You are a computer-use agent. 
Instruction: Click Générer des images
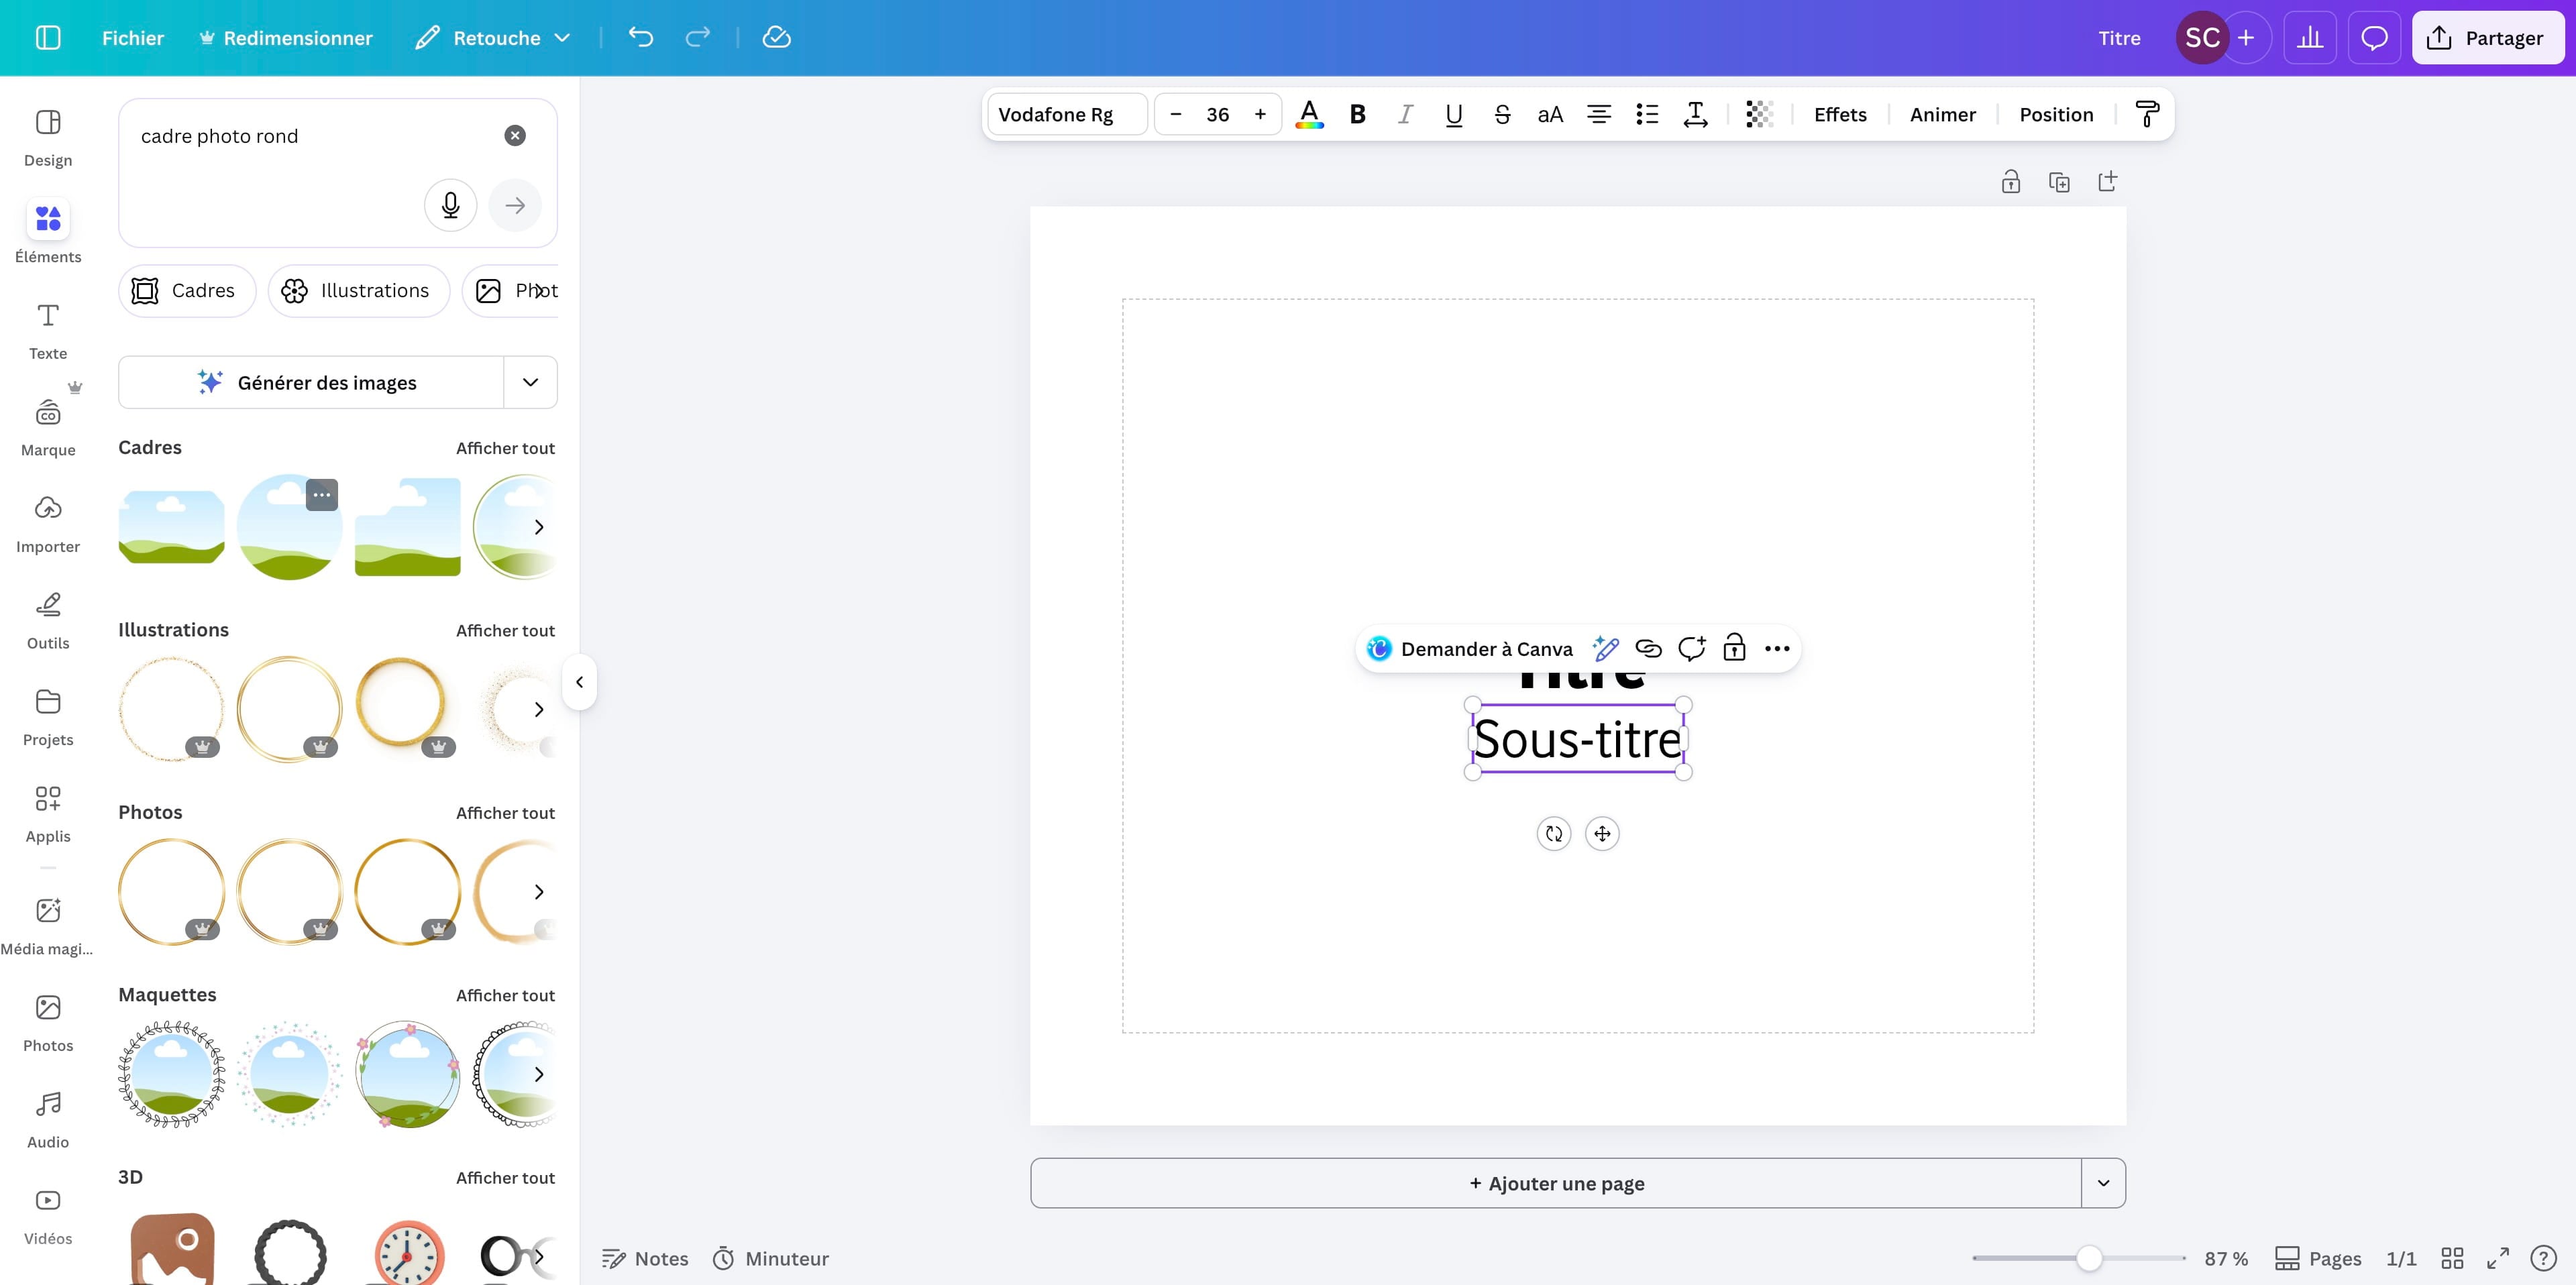point(311,382)
